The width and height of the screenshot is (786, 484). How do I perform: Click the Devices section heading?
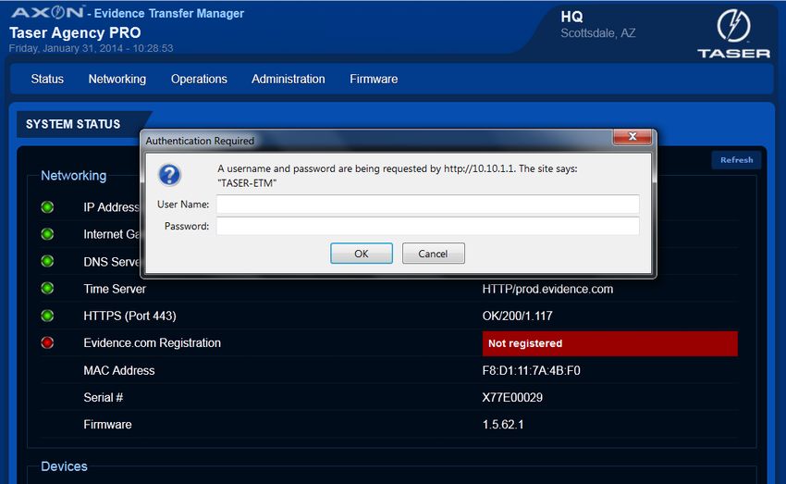click(64, 466)
